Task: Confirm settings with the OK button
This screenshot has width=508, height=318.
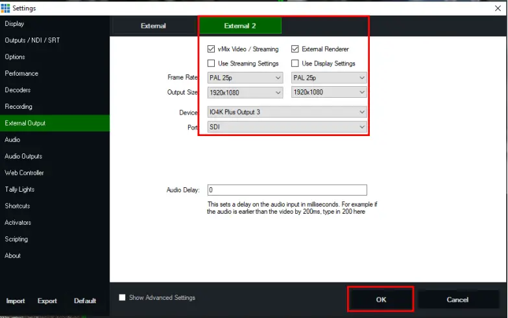Action: 381,300
